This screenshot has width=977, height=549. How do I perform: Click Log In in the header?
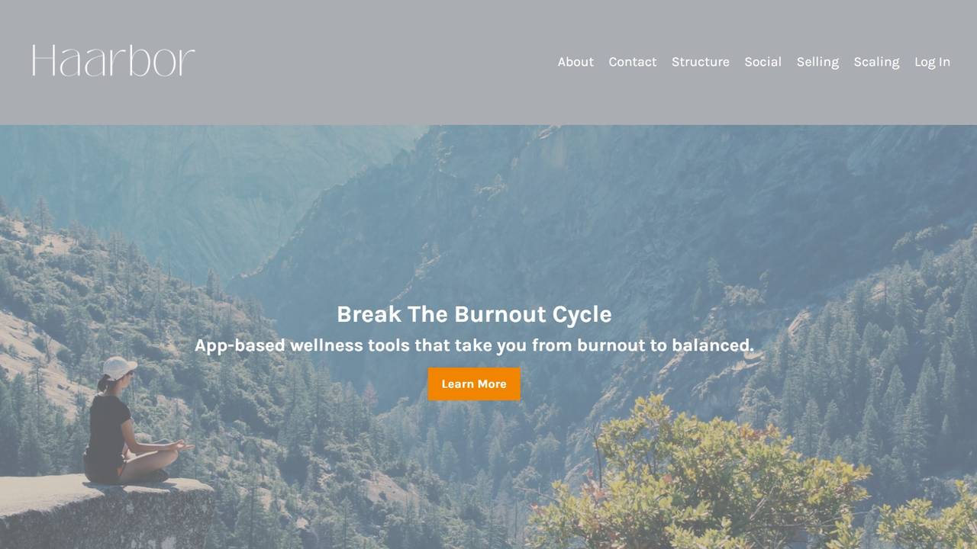click(x=932, y=62)
